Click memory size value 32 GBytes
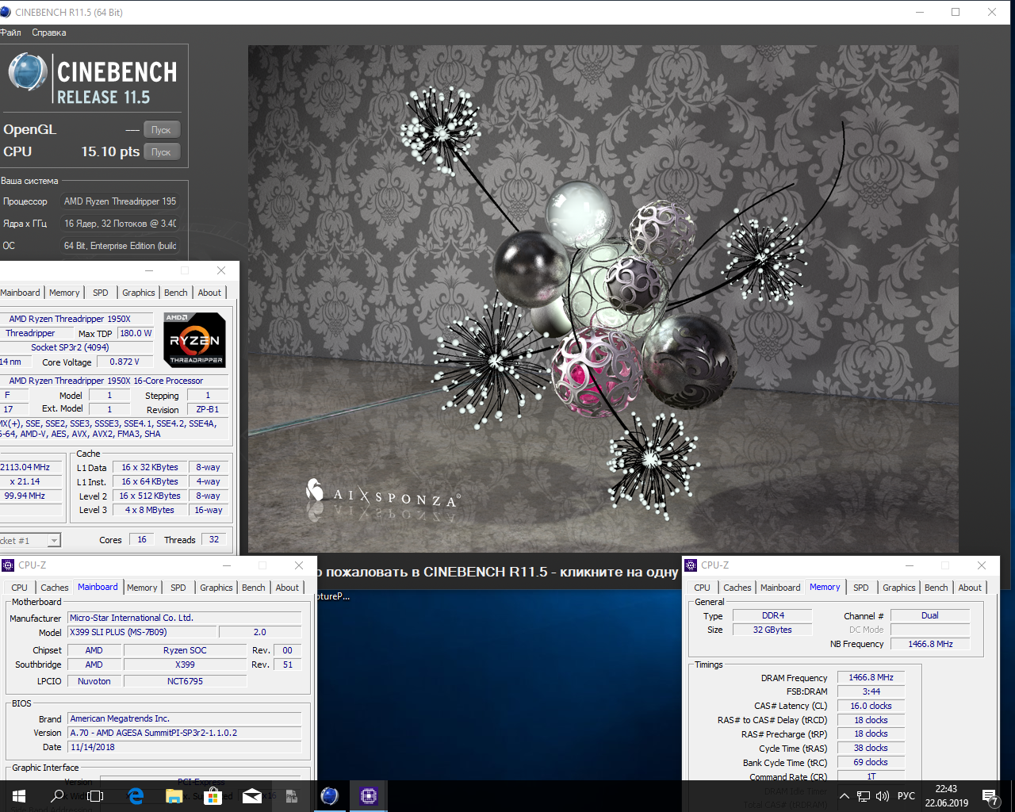The height and width of the screenshot is (812, 1015). point(772,630)
